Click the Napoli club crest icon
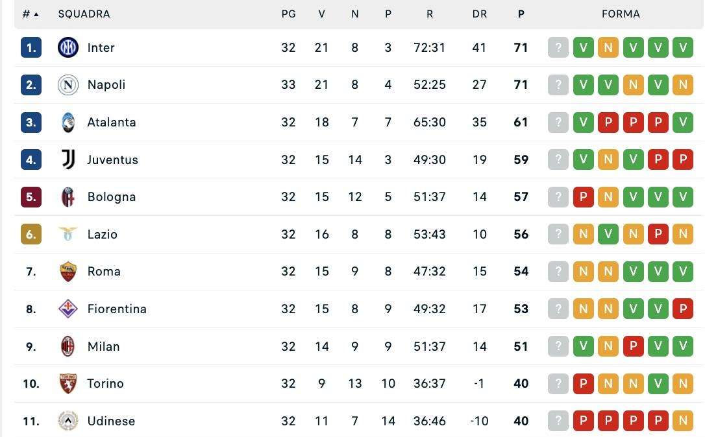The width and height of the screenshot is (705, 437). (68, 85)
